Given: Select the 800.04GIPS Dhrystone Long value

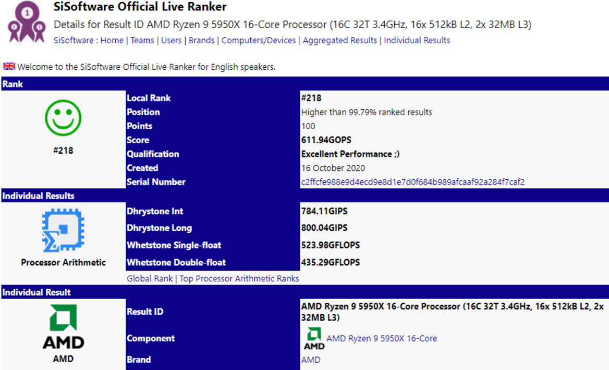Looking at the screenshot, I should [324, 228].
